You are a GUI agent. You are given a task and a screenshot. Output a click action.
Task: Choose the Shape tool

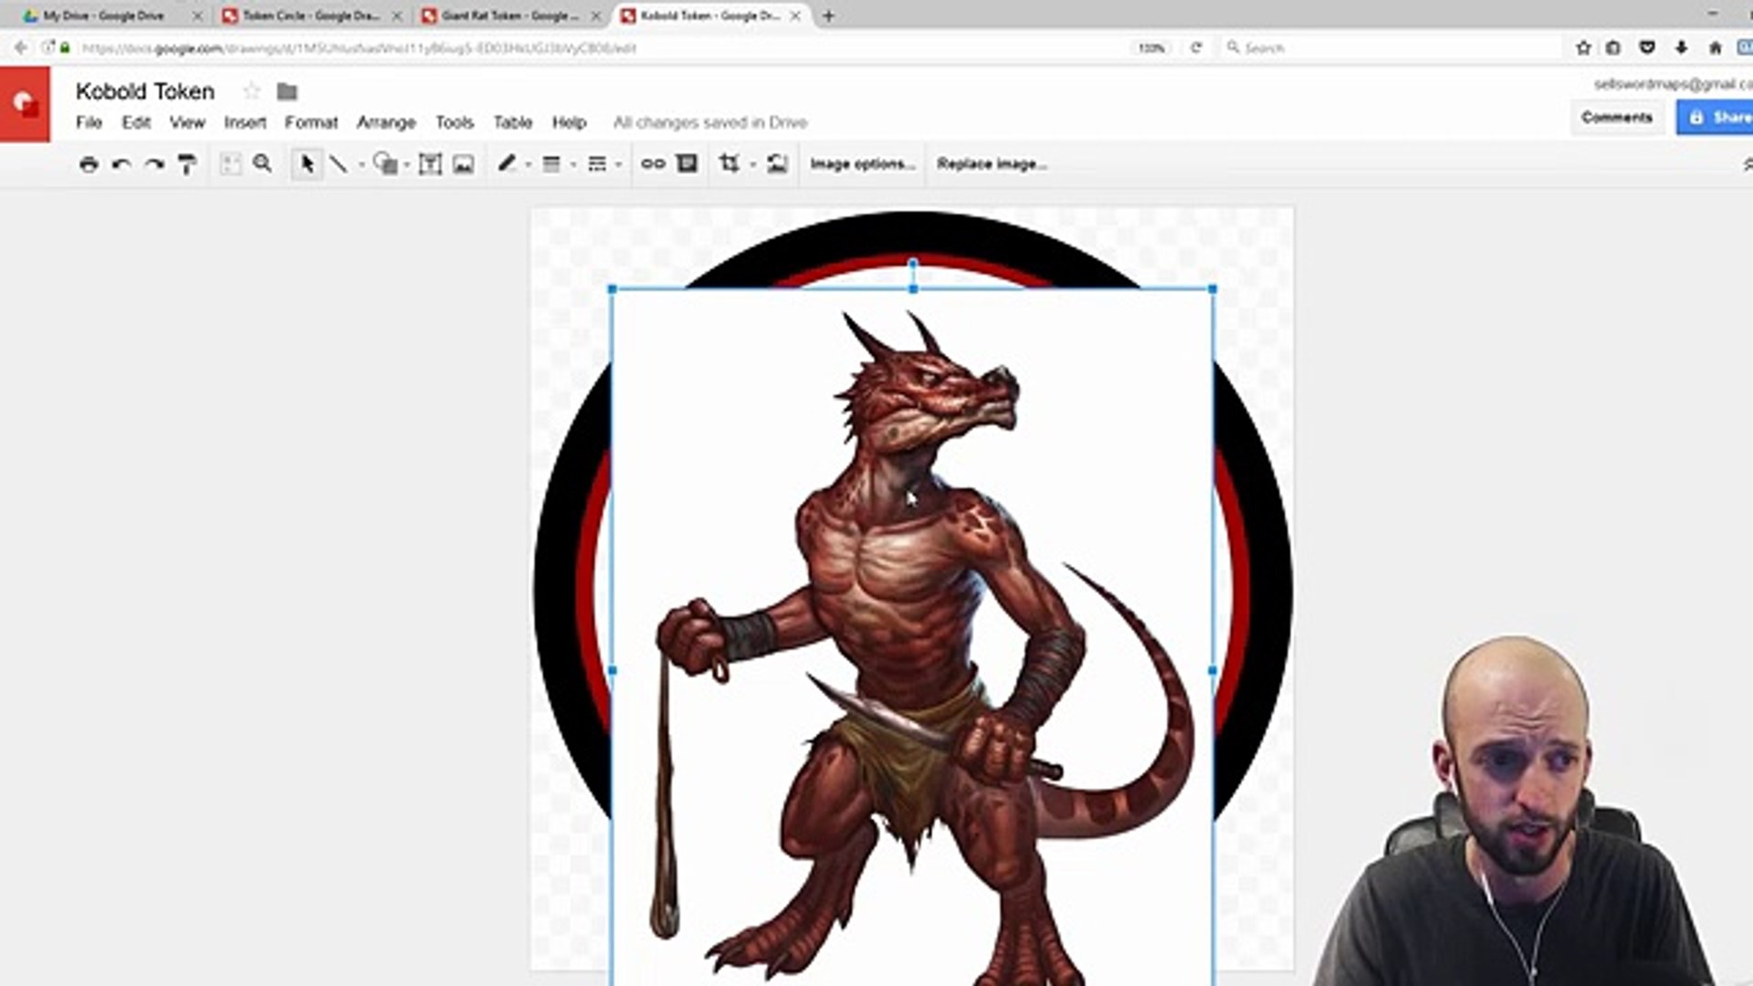(x=387, y=164)
